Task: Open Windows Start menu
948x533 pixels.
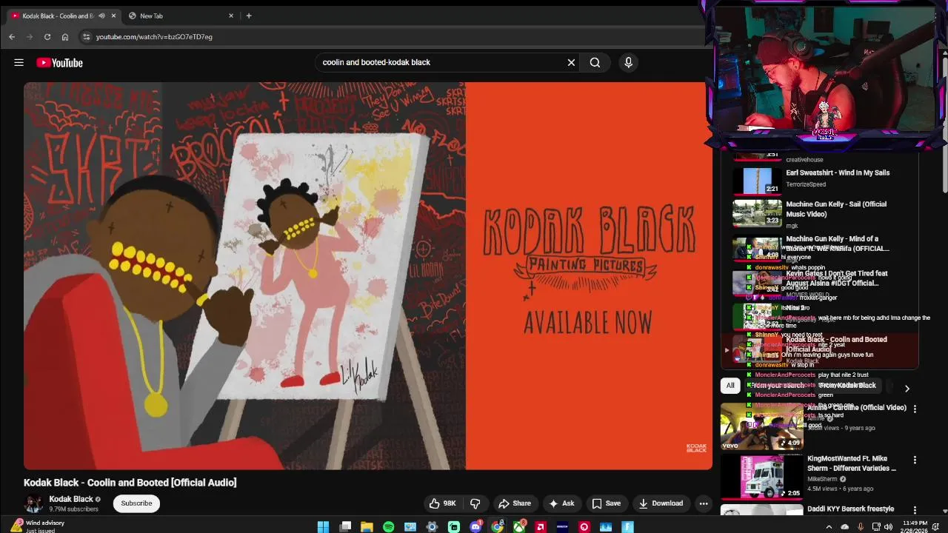Action: (x=323, y=527)
